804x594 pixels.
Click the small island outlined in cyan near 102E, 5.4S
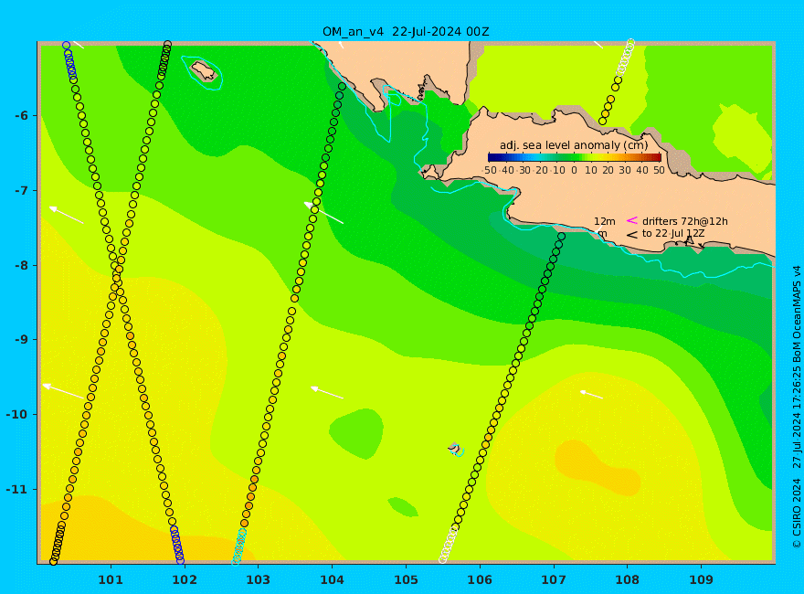pyautogui.click(x=204, y=70)
